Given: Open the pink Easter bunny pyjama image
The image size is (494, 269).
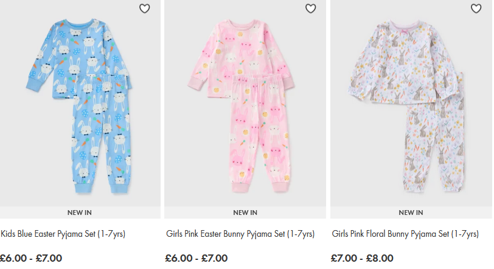Looking at the screenshot, I should pyautogui.click(x=246, y=103).
